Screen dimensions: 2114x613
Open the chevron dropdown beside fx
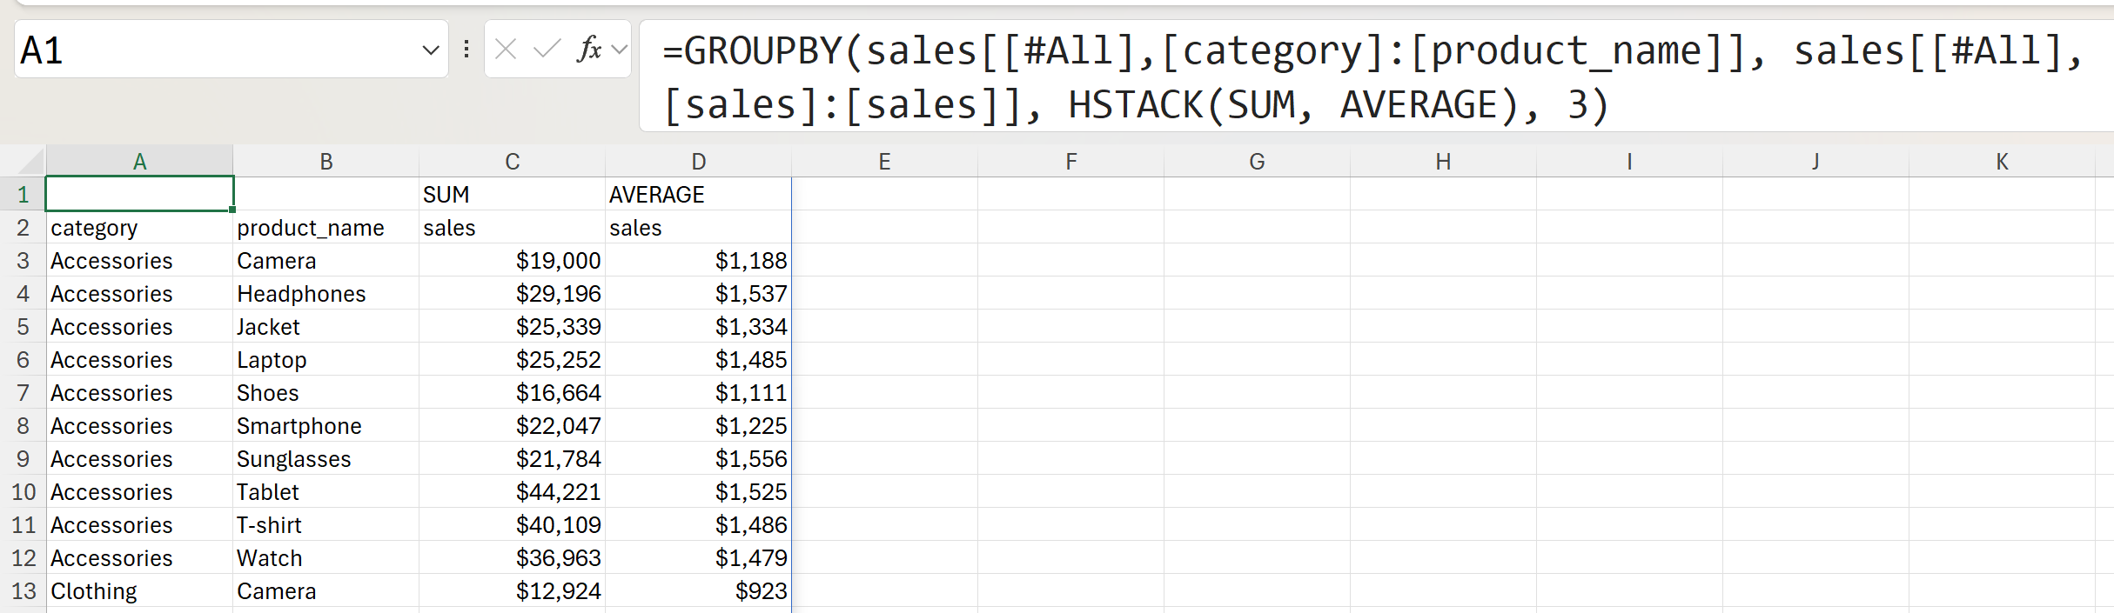click(x=620, y=50)
